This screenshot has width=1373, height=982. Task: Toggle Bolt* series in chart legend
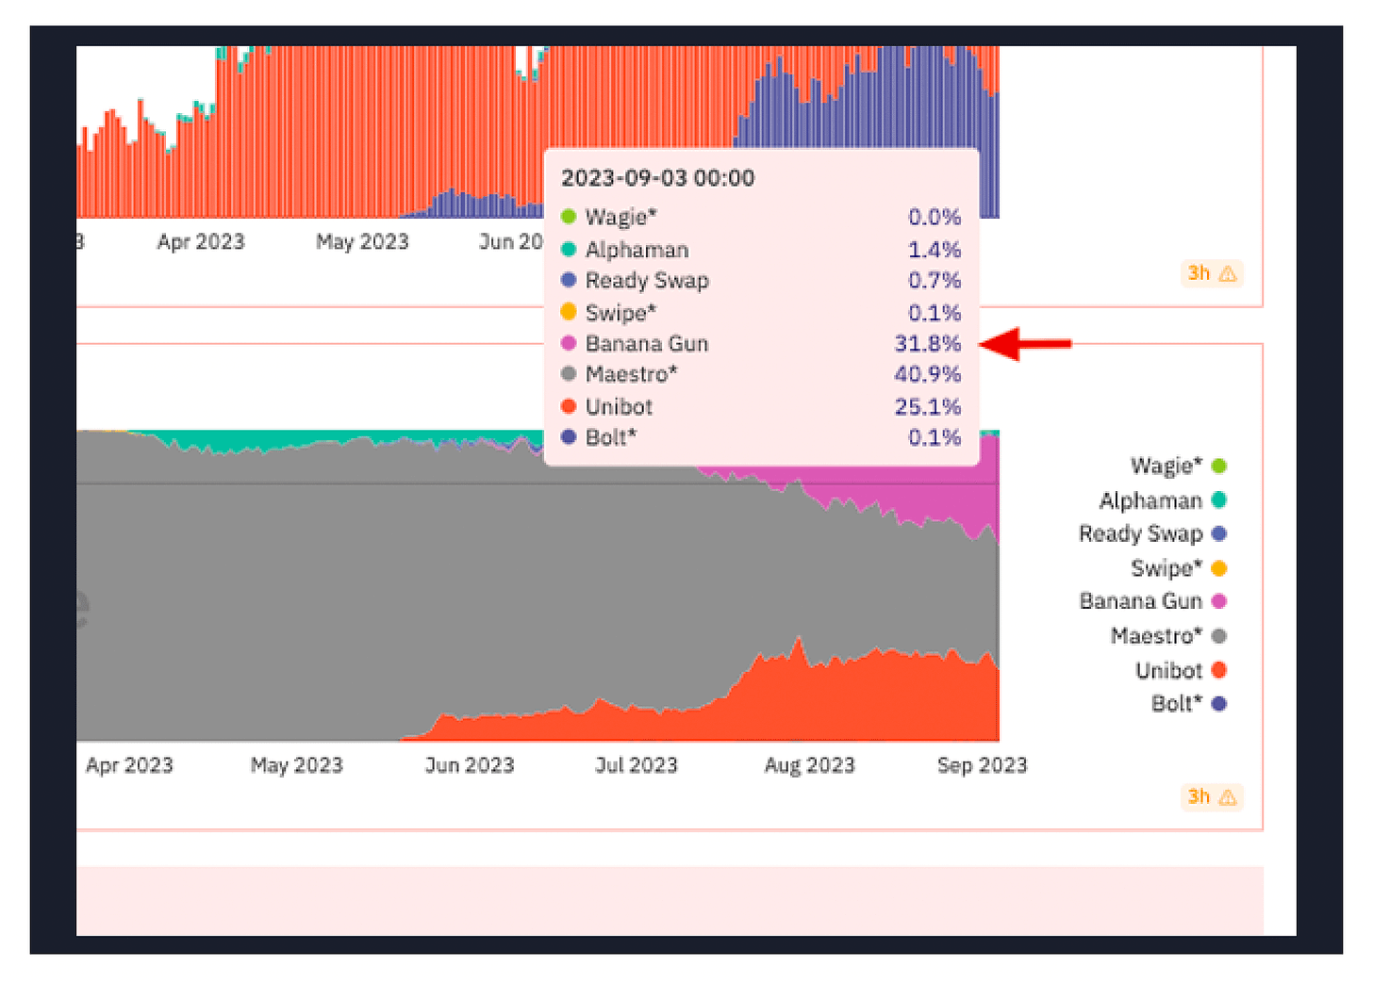click(x=1188, y=704)
